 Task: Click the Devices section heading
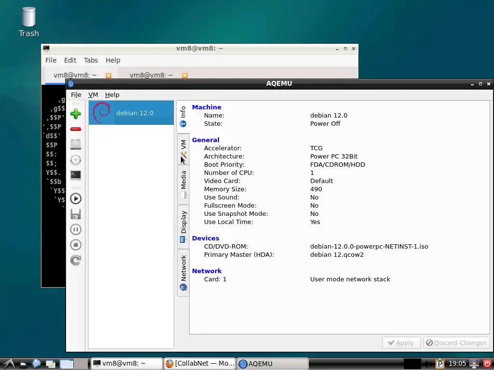[x=206, y=238]
